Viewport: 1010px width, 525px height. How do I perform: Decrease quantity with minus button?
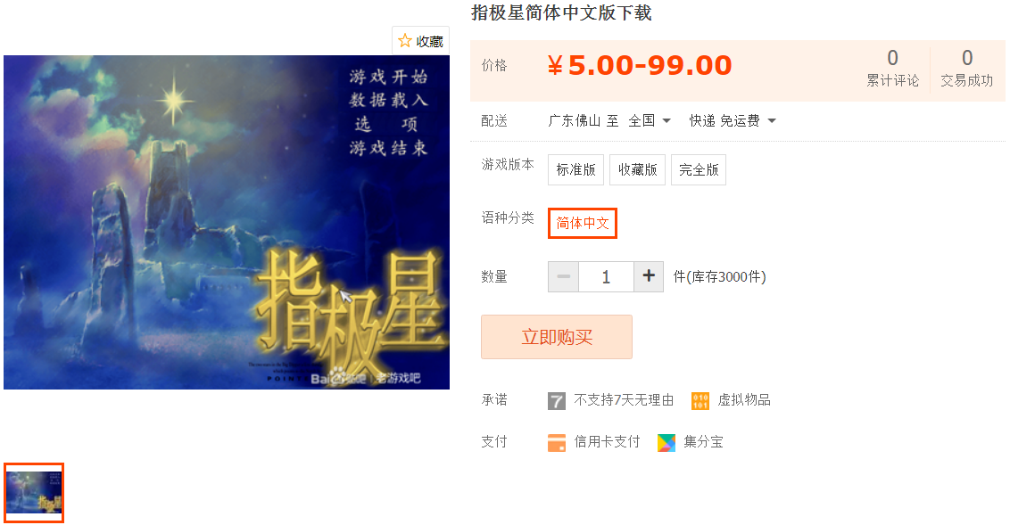tap(564, 276)
